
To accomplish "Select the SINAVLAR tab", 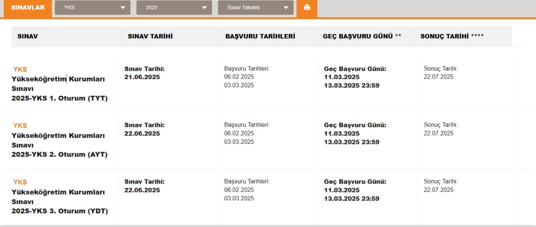I will point(28,7).
